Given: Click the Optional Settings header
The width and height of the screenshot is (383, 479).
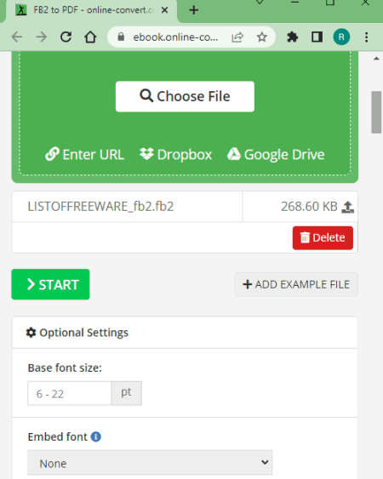Looking at the screenshot, I should (185, 333).
